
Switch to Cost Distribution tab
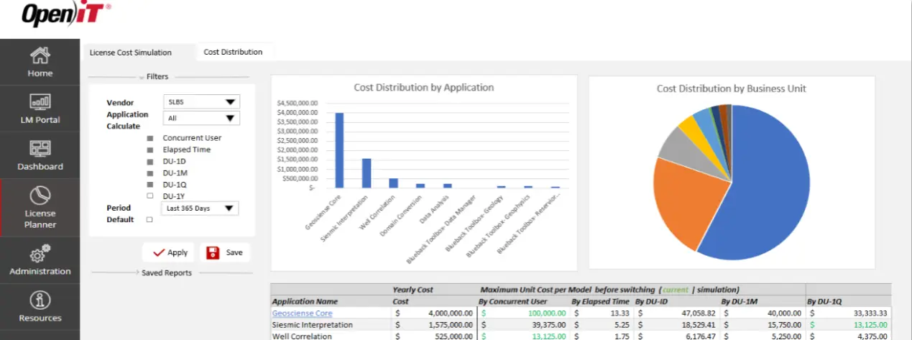233,52
